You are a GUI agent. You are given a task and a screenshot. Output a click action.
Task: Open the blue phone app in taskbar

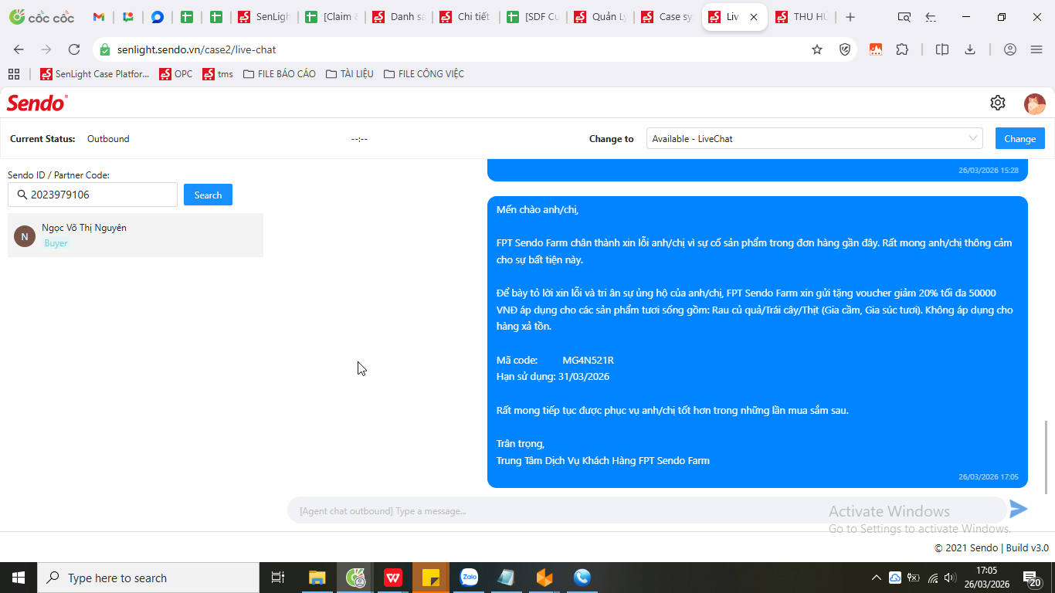point(582,578)
